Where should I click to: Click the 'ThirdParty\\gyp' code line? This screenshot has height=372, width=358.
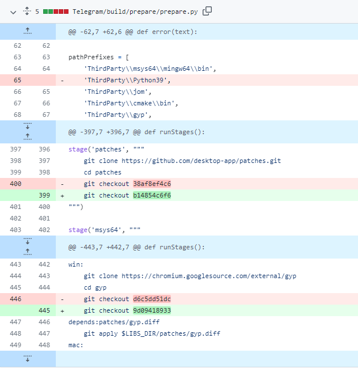coord(117,115)
